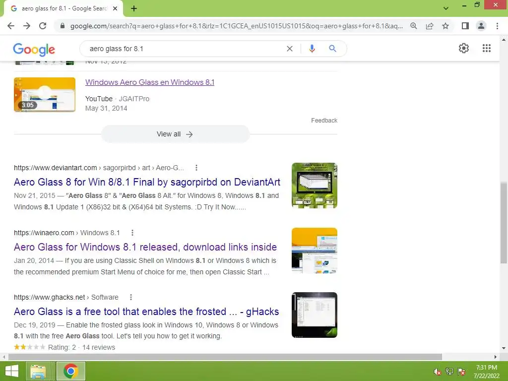Click the winaero.com URL breadcrumb
508x381 pixels.
pos(67,233)
